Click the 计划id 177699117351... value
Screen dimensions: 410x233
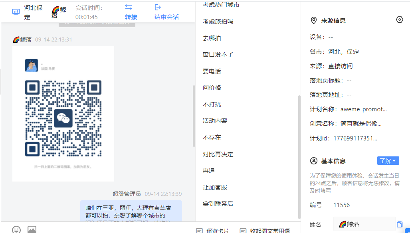(355, 138)
